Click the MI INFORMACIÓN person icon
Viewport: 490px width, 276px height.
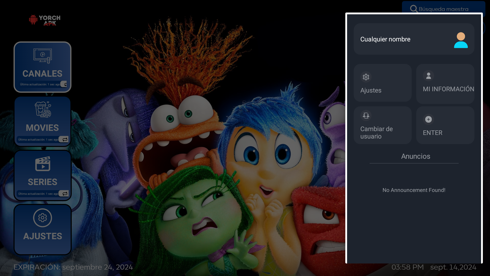[428, 76]
